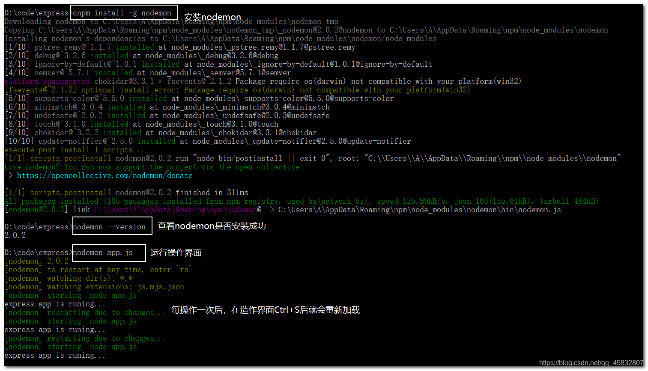Click the '[3/10] ignore-by-default' install line

218,64
